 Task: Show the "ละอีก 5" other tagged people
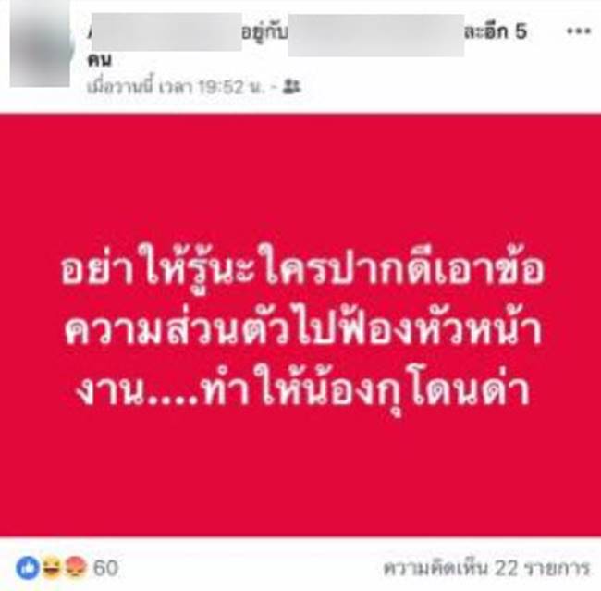click(496, 31)
